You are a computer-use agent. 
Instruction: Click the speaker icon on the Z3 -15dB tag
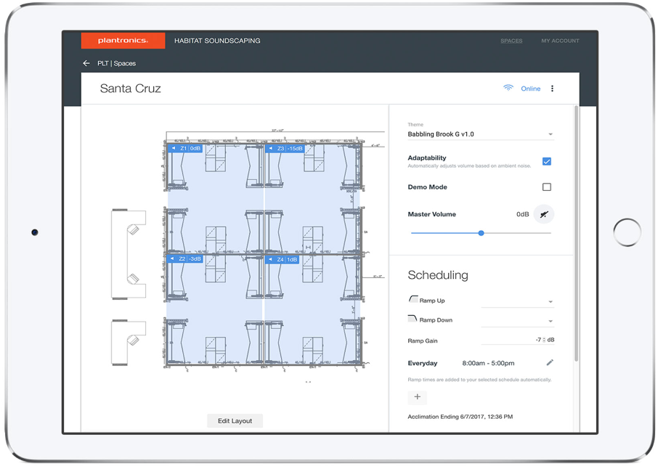point(271,149)
